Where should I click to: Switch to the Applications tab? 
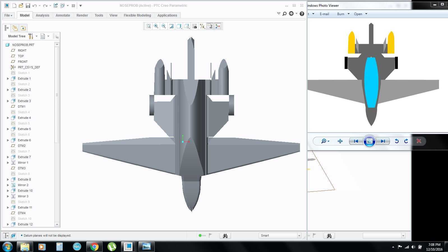[167, 15]
